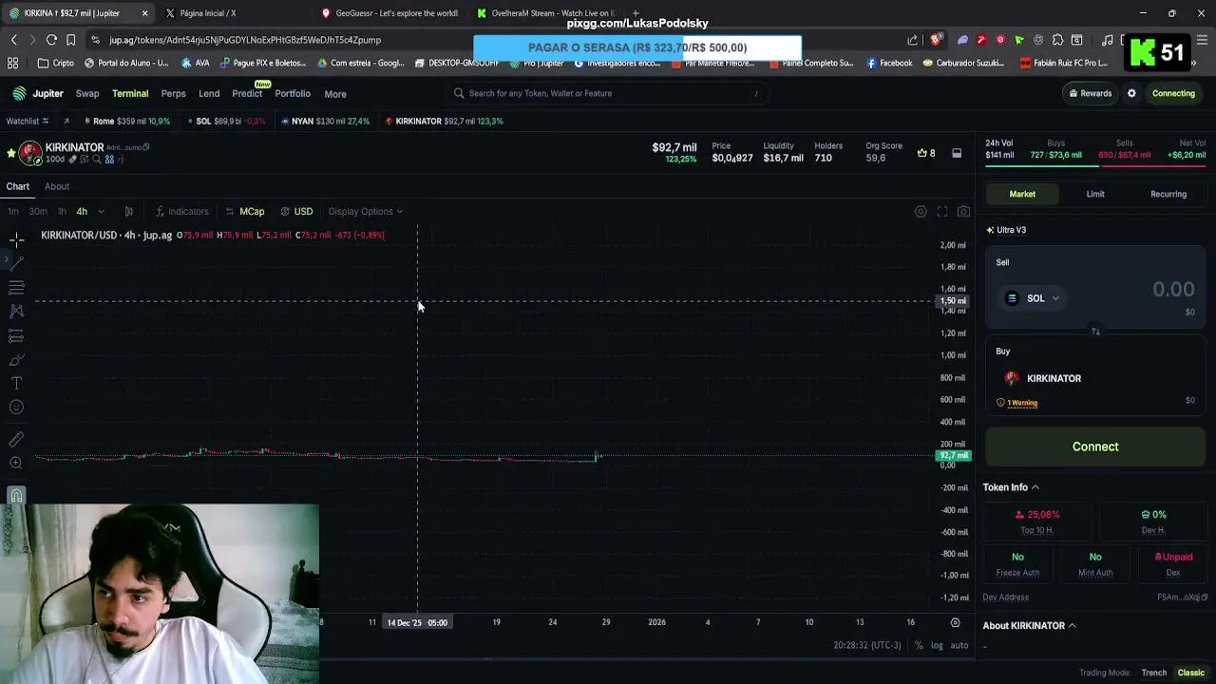Select the 30m timeframe
The image size is (1216, 684).
pyautogui.click(x=38, y=212)
